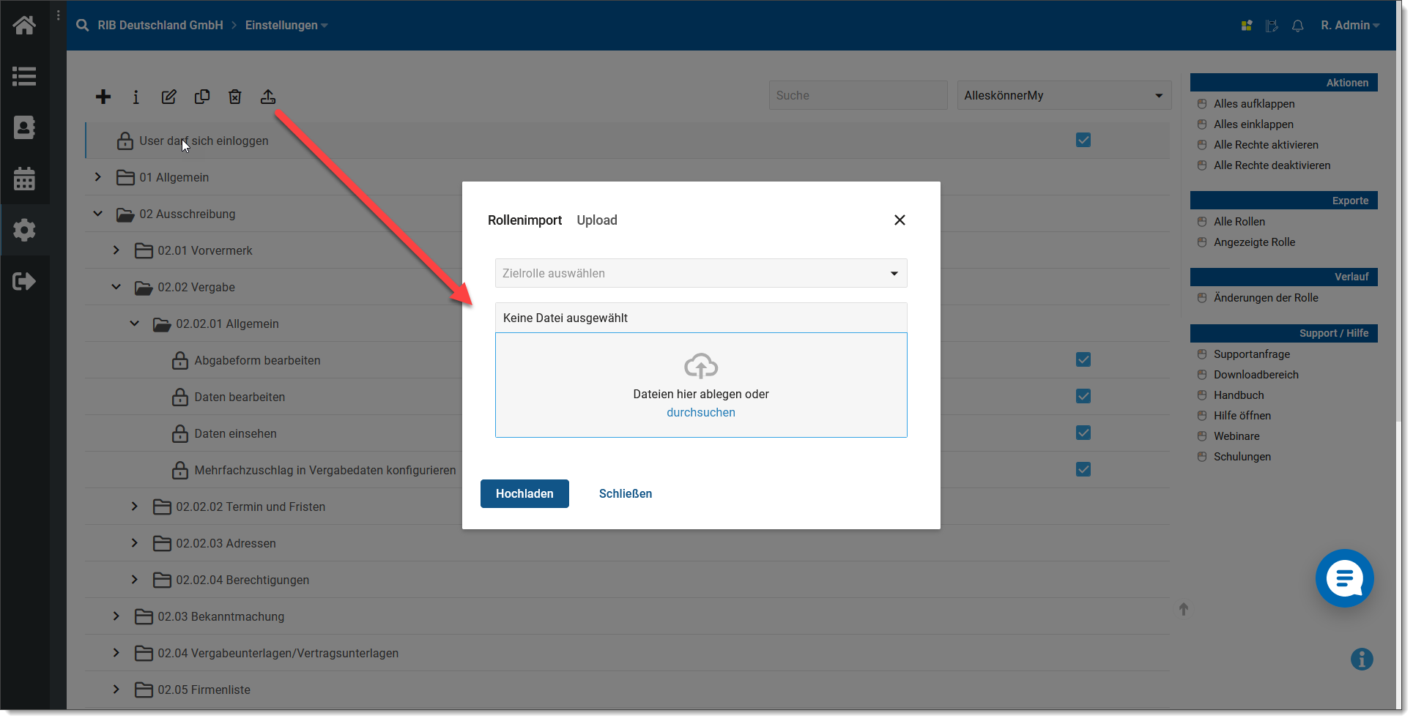Viewport: 1413px width, 721px height.
Task: Add a new role with plus icon
Action: pos(103,97)
